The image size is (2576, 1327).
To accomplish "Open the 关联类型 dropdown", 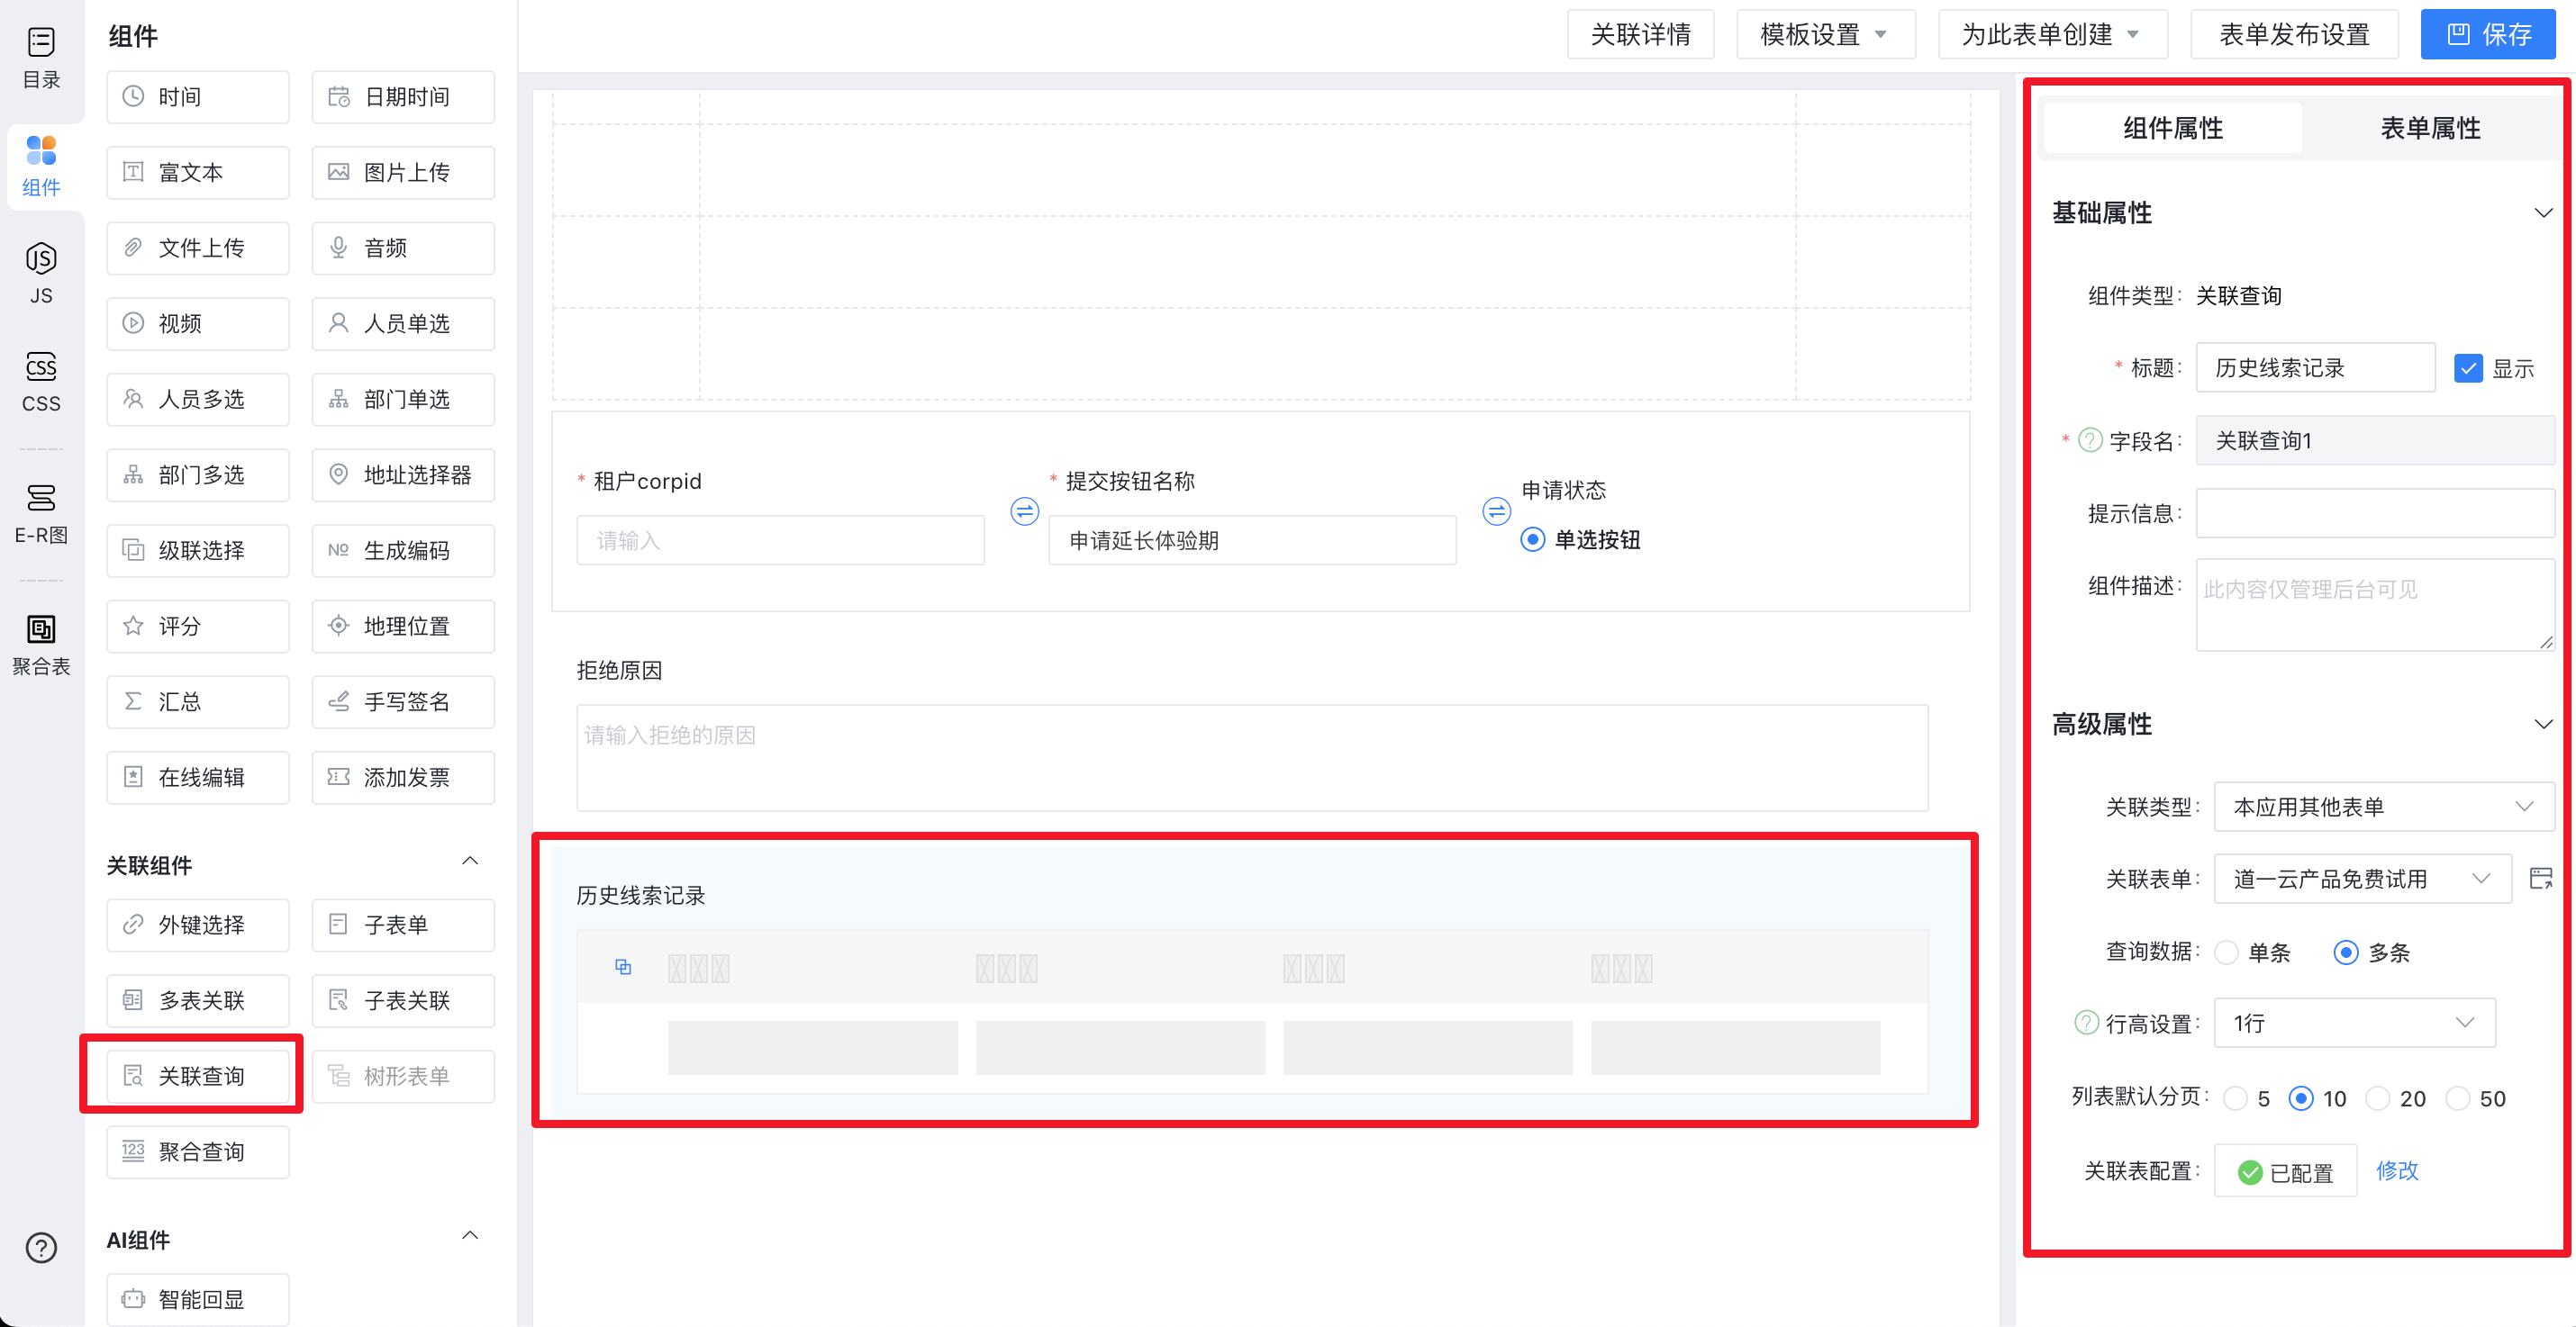I will [x=2383, y=807].
